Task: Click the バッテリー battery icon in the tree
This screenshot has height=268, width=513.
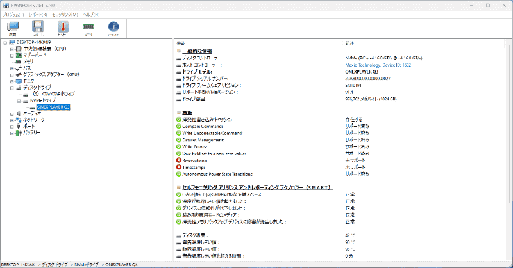Action: [x=19, y=133]
